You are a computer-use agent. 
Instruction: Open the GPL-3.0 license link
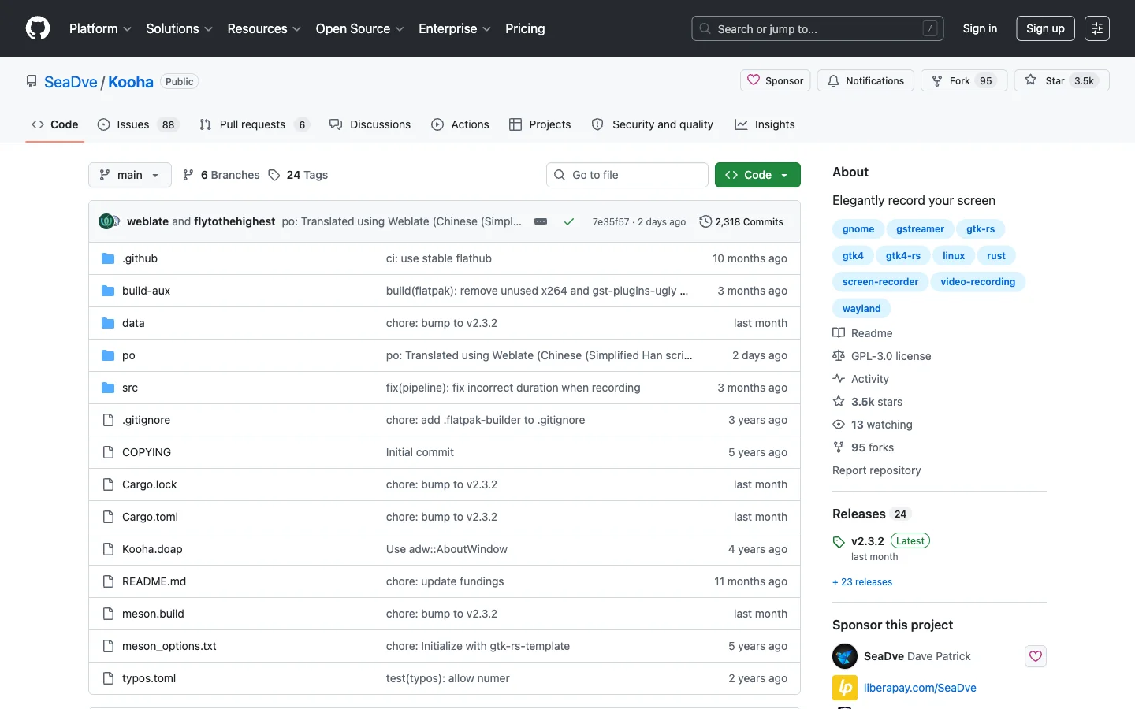882,356
